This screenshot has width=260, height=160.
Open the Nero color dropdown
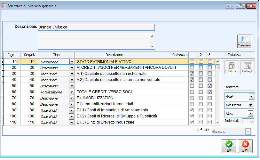[x=251, y=114]
